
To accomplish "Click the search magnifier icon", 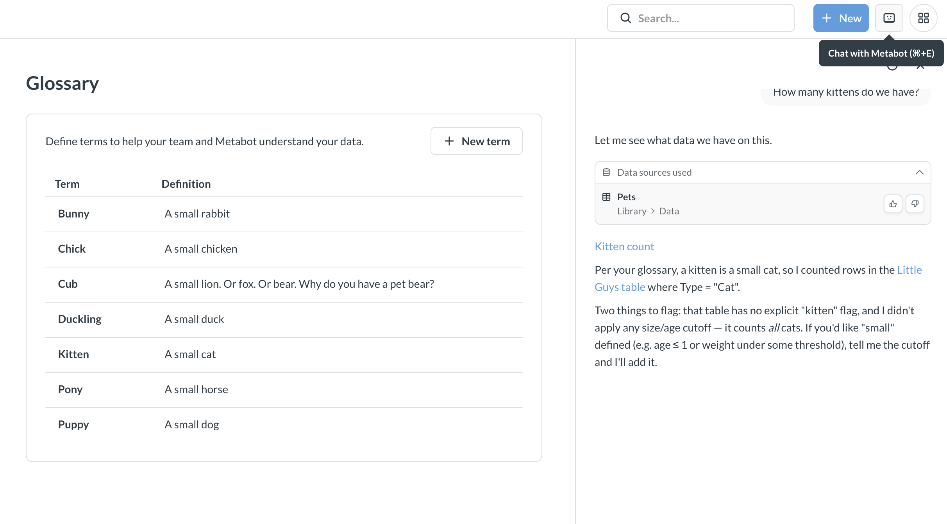I will coord(625,18).
